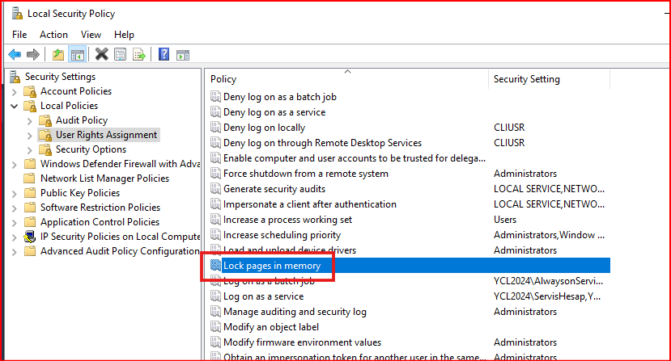Select the Software Restriction Policies folder
The height and width of the screenshot is (361, 671).
(100, 208)
